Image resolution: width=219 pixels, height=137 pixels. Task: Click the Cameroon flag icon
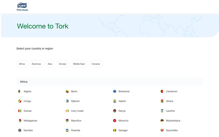pos(162,91)
